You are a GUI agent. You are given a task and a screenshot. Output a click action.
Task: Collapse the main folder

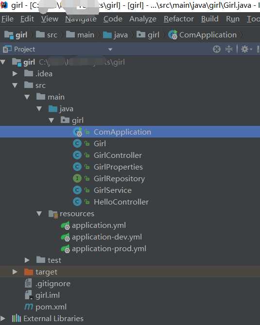[x=27, y=97]
